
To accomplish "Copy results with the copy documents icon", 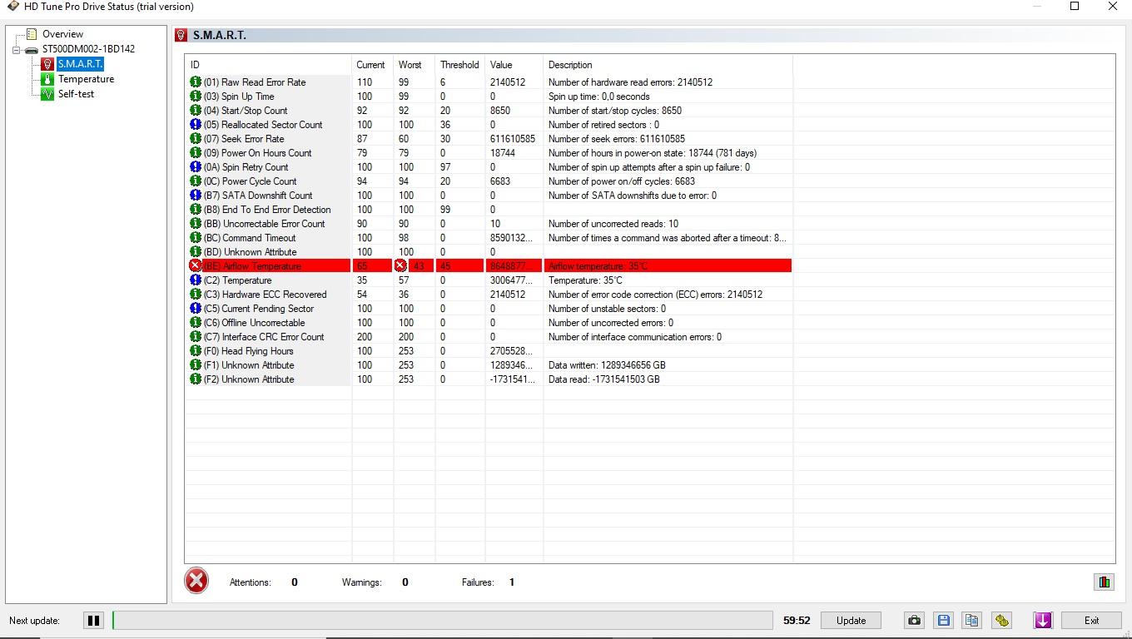I will (971, 621).
